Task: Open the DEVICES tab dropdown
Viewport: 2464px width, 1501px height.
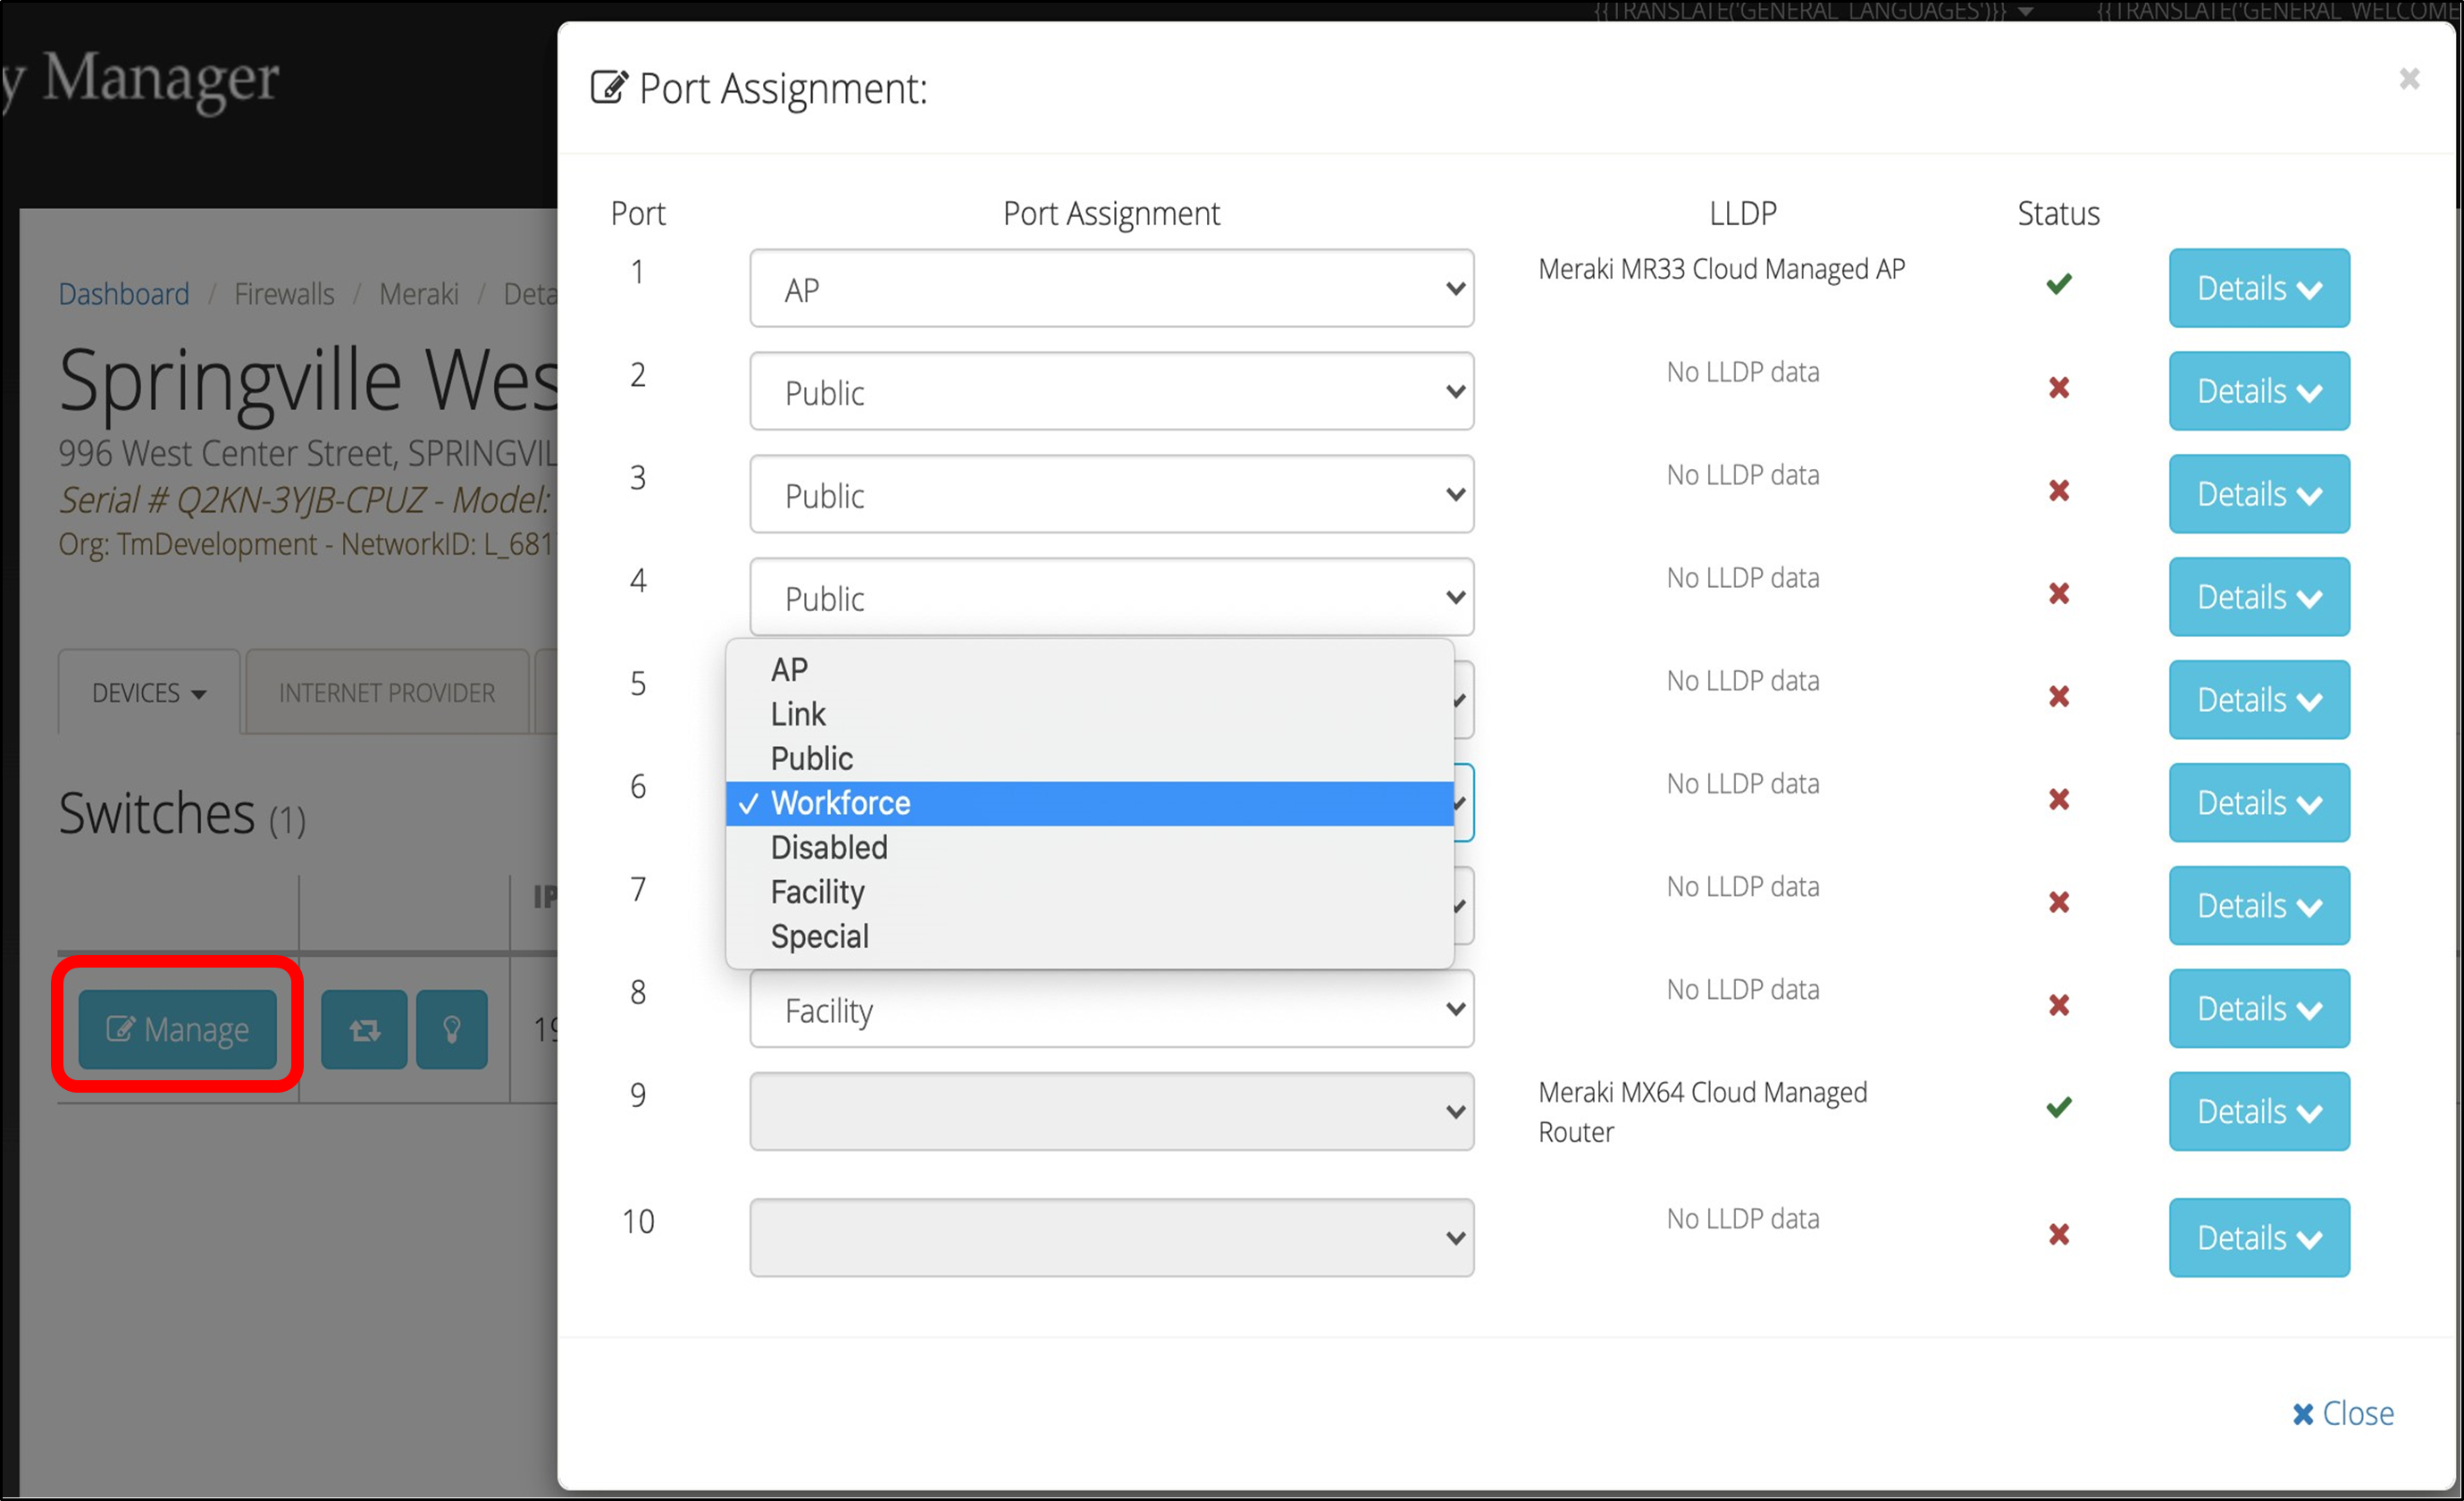Action: (x=149, y=693)
